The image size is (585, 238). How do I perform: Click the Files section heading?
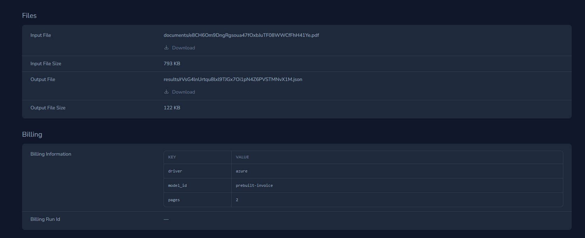point(29,15)
